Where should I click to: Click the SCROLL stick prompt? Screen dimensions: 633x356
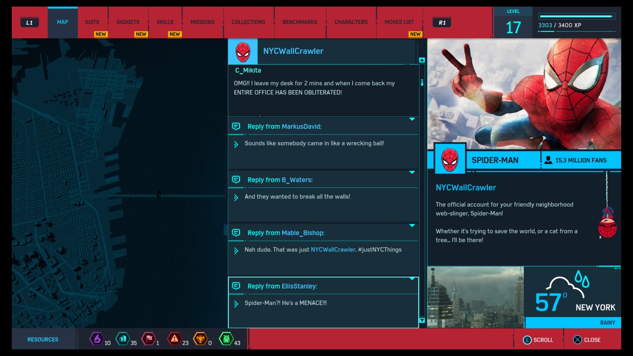coord(538,340)
